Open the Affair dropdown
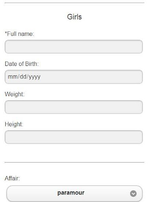The image size is (149, 202). (74, 193)
